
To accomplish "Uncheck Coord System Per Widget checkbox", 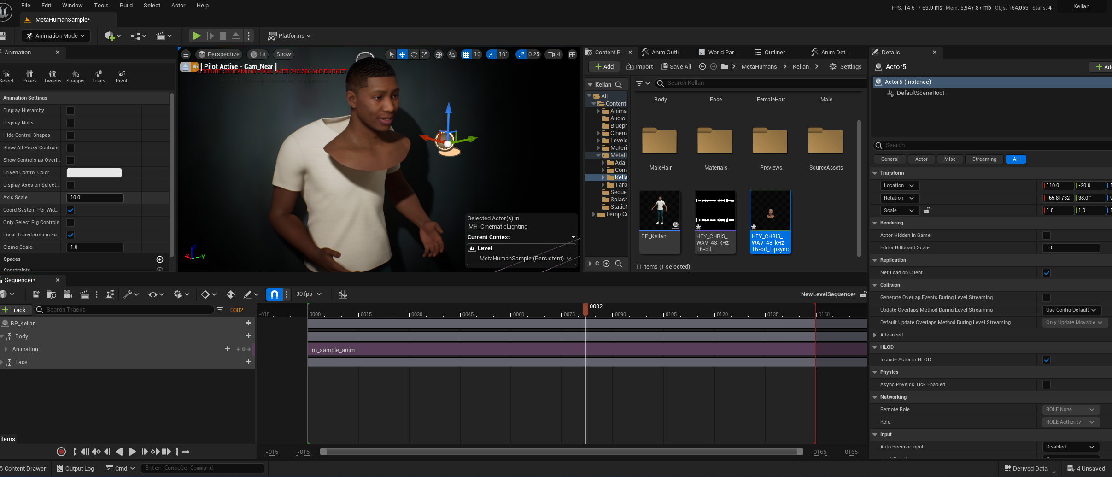I will pyautogui.click(x=70, y=210).
